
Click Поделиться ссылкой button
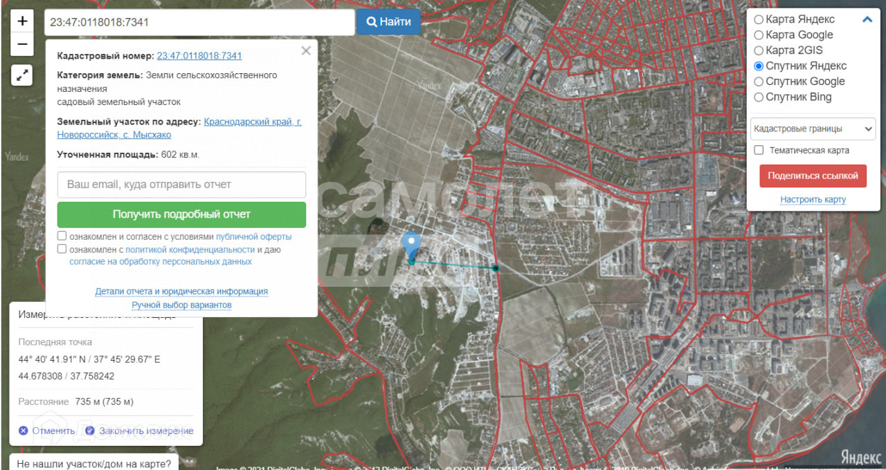pyautogui.click(x=813, y=176)
